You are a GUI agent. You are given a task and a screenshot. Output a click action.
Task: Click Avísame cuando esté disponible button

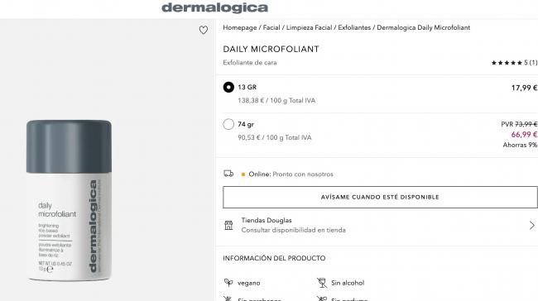380,197
